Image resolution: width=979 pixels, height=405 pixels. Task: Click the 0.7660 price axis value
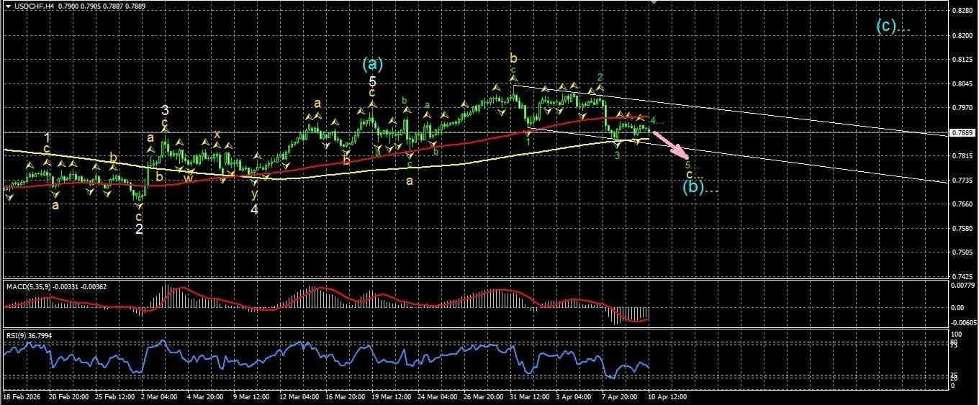coord(962,204)
